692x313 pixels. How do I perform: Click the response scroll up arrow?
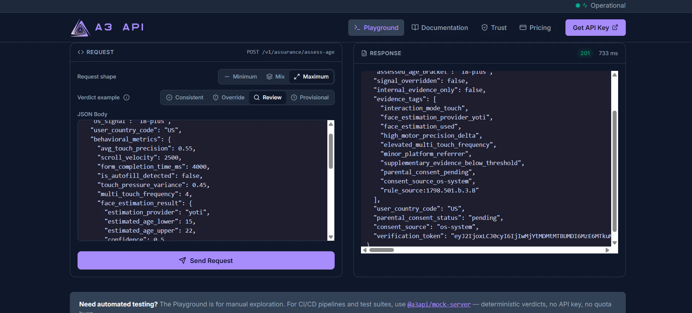click(614, 75)
